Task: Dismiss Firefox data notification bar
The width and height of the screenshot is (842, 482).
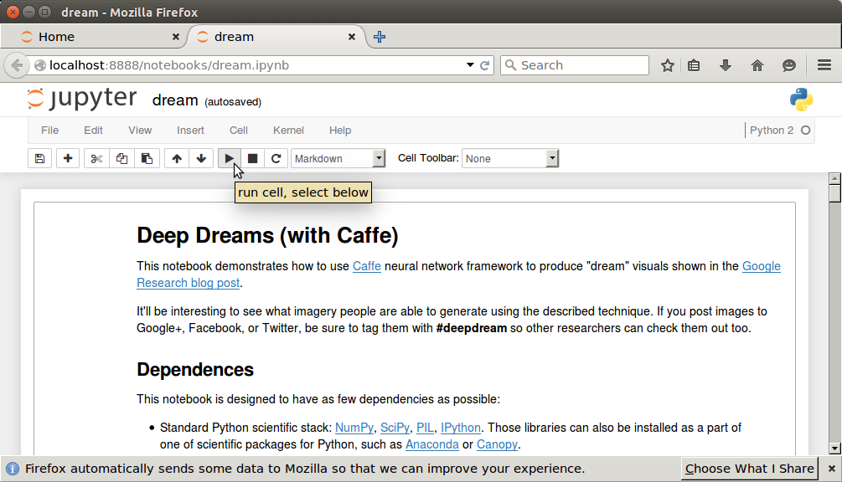Action: 831,469
